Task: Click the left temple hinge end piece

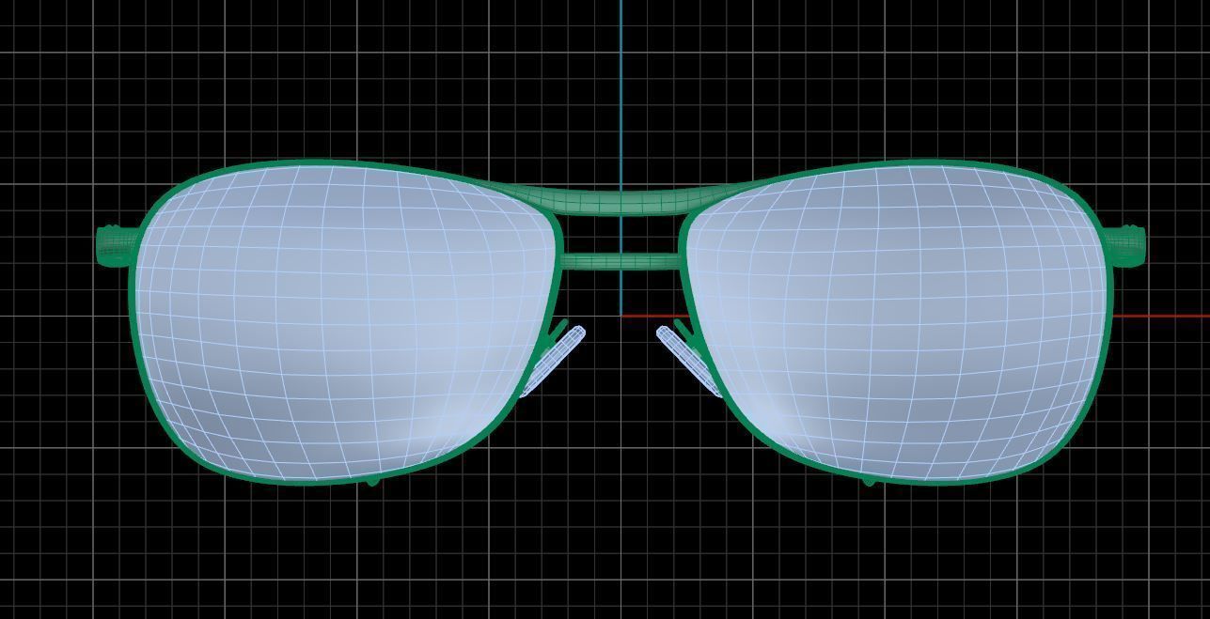Action: pyautogui.click(x=115, y=245)
